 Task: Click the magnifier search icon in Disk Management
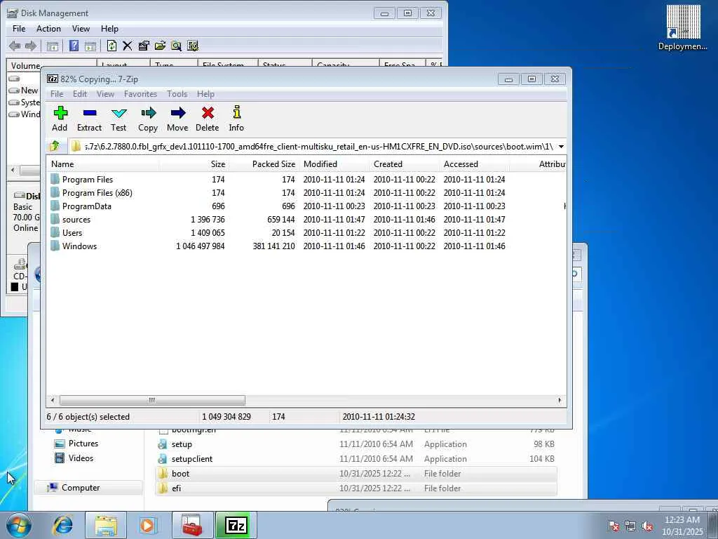176,46
